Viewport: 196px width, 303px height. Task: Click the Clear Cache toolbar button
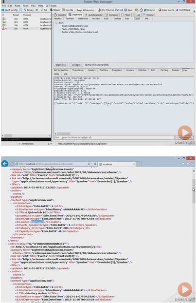[166, 10]
